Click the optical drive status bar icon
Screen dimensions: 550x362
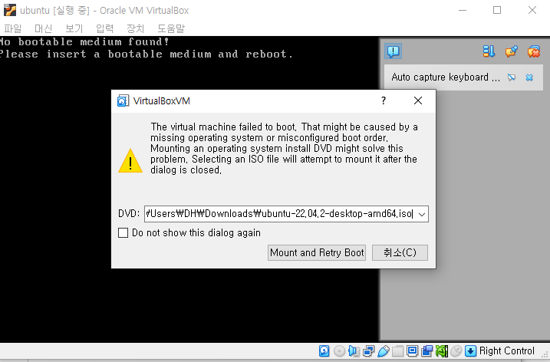339,350
